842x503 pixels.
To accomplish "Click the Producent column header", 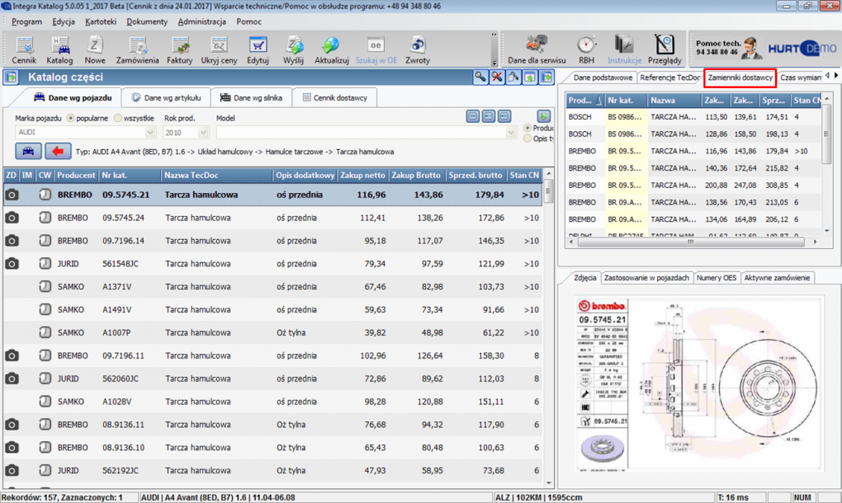I will tap(76, 176).
